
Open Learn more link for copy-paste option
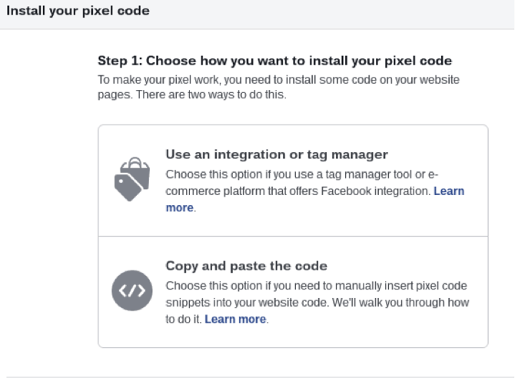(235, 319)
